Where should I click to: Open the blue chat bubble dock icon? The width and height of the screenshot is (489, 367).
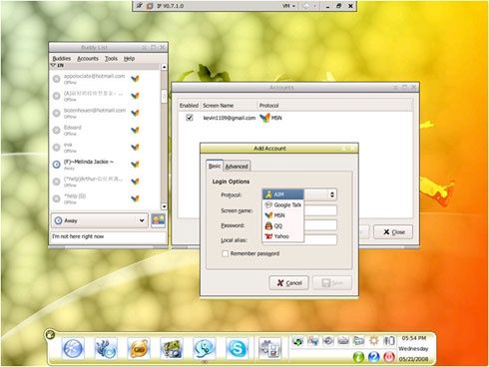coord(204,349)
